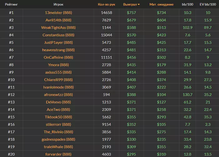The image size is (219, 157).
Task: Select hand count 9154 cell
Action: (x=106, y=125)
